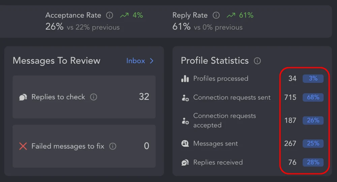The width and height of the screenshot is (337, 182).
Task: Click the 68% badge for Connection requests sent
Action: tap(313, 97)
